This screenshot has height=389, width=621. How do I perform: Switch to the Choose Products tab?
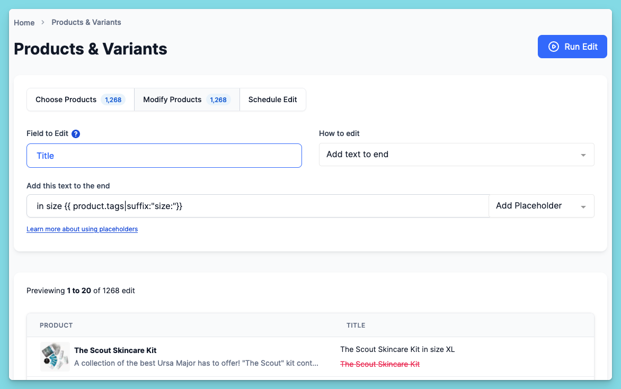click(81, 99)
